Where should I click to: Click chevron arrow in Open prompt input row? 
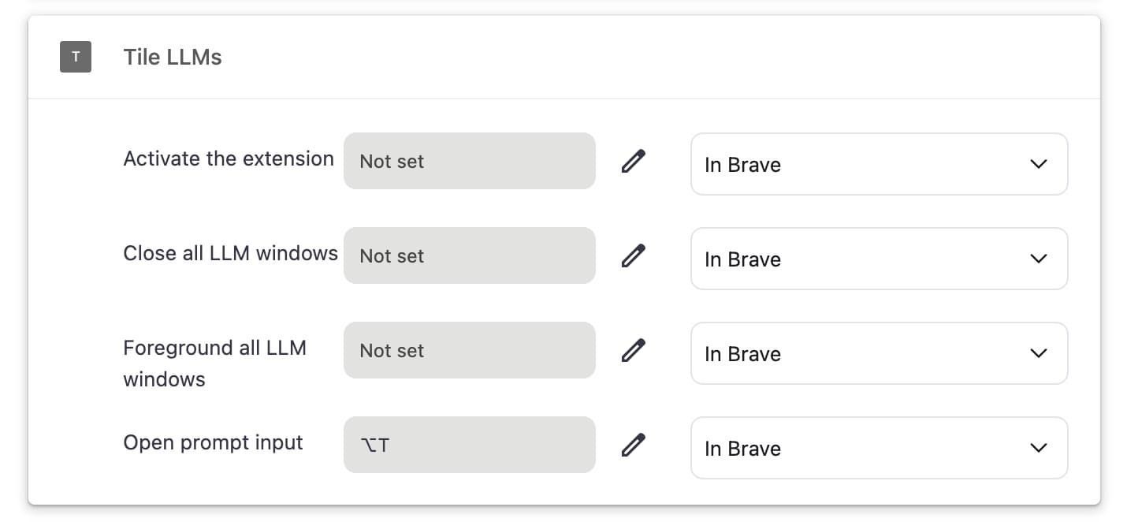pyautogui.click(x=1039, y=448)
